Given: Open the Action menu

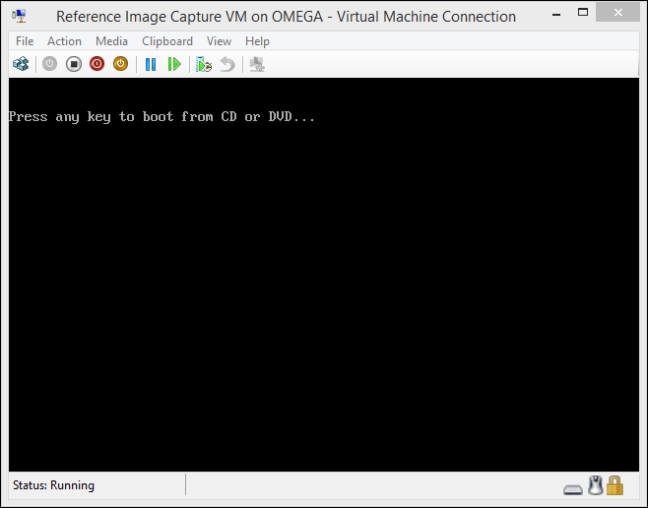Looking at the screenshot, I should tap(64, 41).
